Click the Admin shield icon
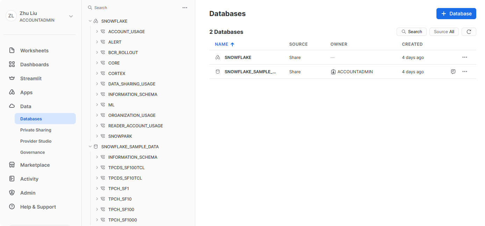The width and height of the screenshot is (485, 226). click(x=12, y=193)
